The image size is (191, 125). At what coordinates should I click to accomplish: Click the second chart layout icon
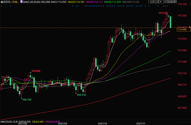(x=168, y=2)
